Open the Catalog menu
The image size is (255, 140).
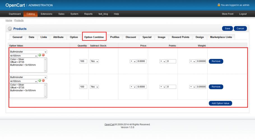[31, 14]
